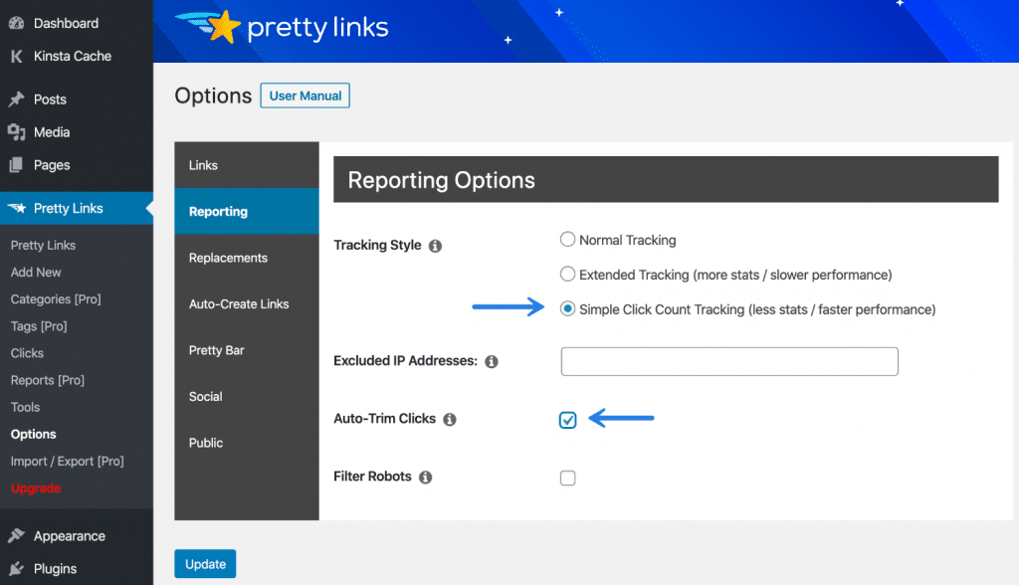This screenshot has height=585, width=1019.
Task: Click the Posts pushpin icon
Action: [16, 99]
